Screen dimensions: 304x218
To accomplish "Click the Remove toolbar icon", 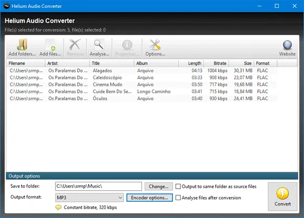I will (75, 47).
